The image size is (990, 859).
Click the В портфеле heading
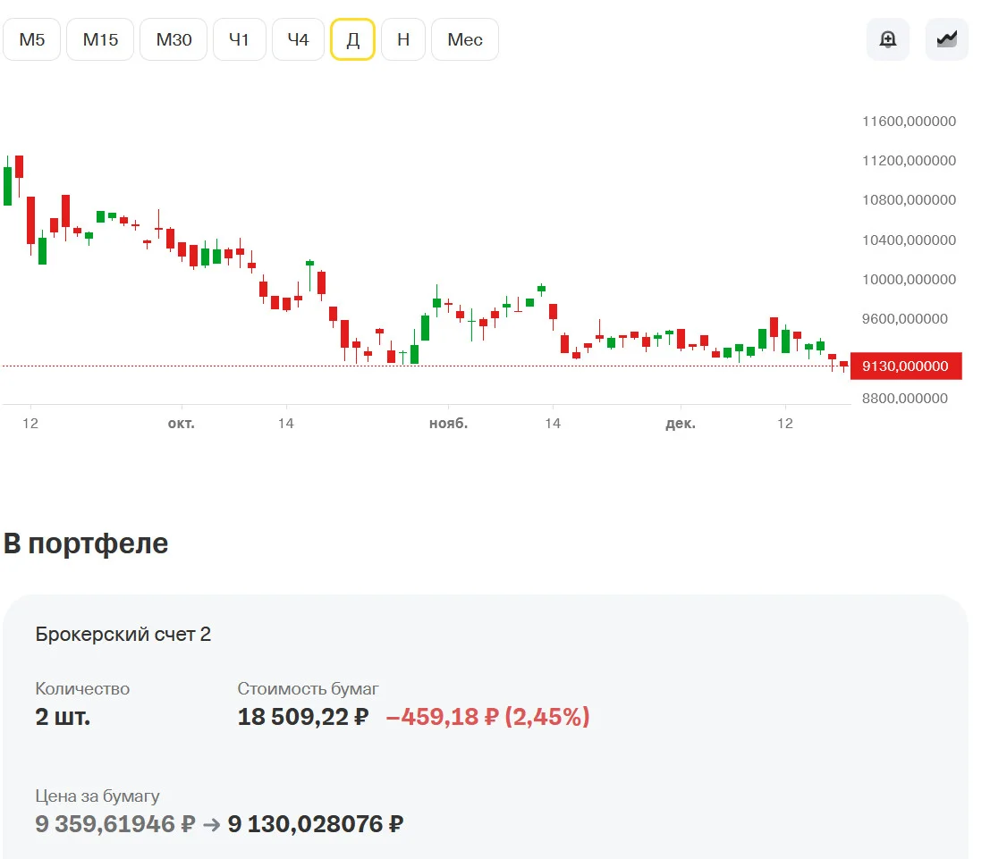86,543
